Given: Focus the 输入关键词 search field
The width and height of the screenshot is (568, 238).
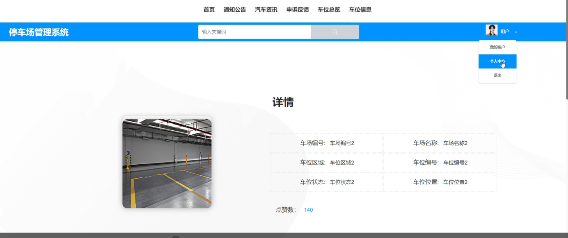Looking at the screenshot, I should 254,32.
